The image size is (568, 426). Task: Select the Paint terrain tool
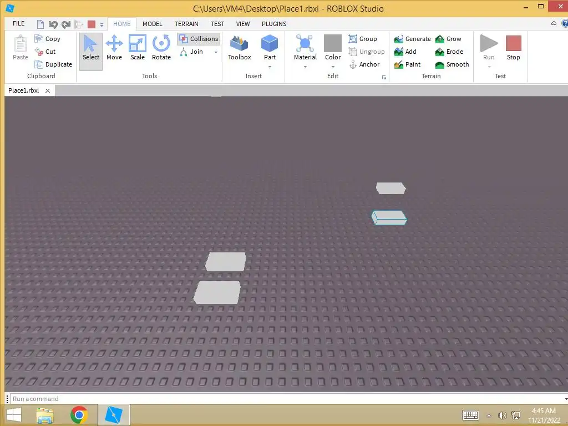(408, 64)
